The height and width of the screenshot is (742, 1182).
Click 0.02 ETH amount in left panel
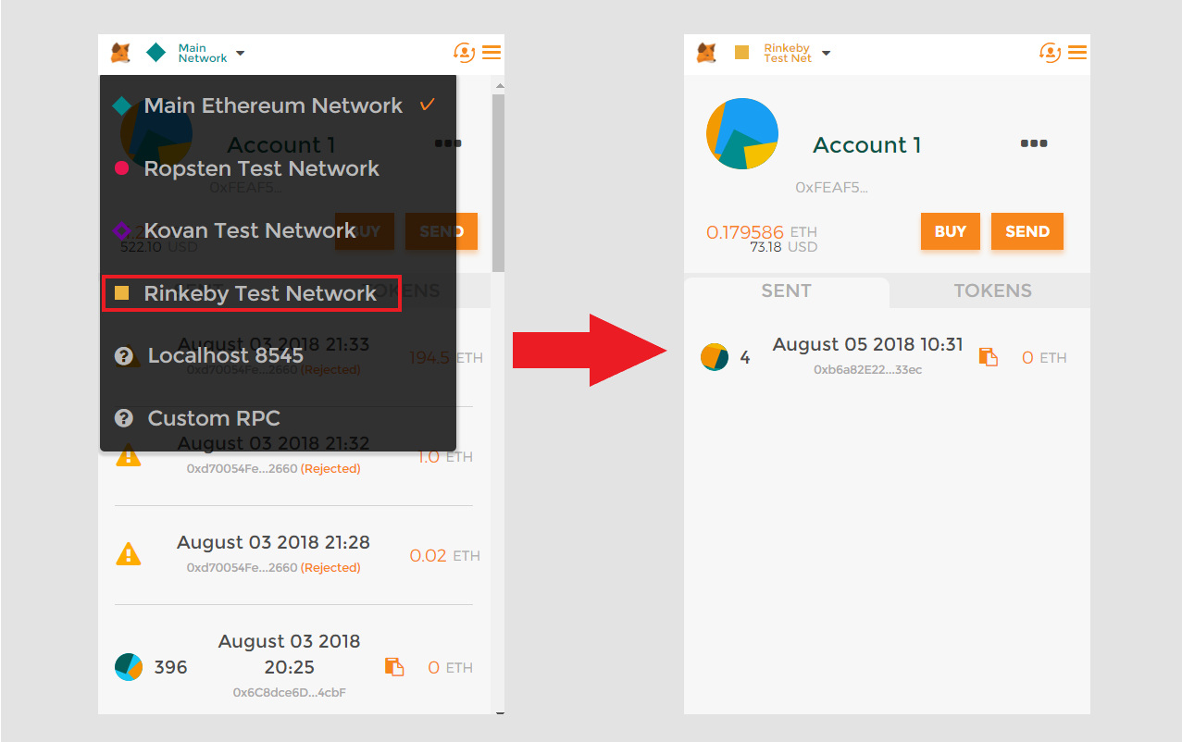(445, 556)
